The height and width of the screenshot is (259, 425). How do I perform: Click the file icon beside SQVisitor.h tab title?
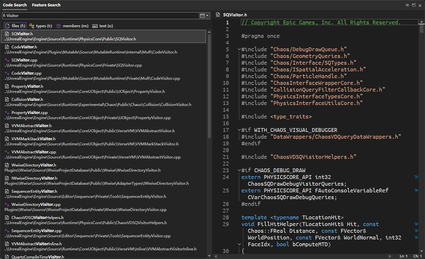pyautogui.click(x=218, y=15)
